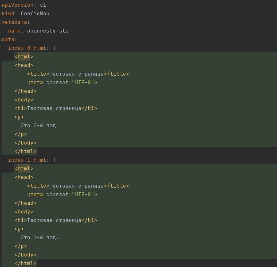This screenshot has height=267, width=277.
Task: Click the "UTF-8" string in index-0.html block
Action: coord(83,83)
